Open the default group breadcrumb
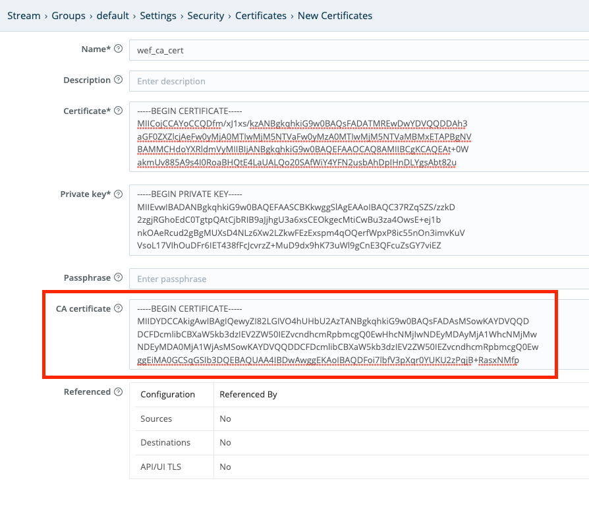The image size is (589, 516). [113, 15]
